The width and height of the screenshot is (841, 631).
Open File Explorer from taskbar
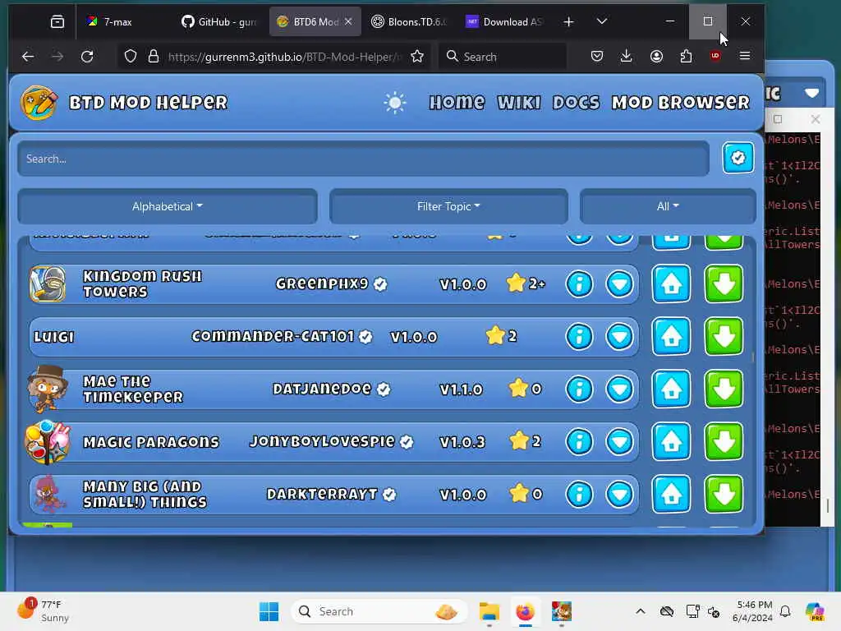pyautogui.click(x=489, y=611)
